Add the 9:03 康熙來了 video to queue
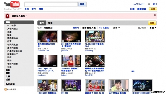This screenshot has width=166, height=94. [x=87, y=90]
